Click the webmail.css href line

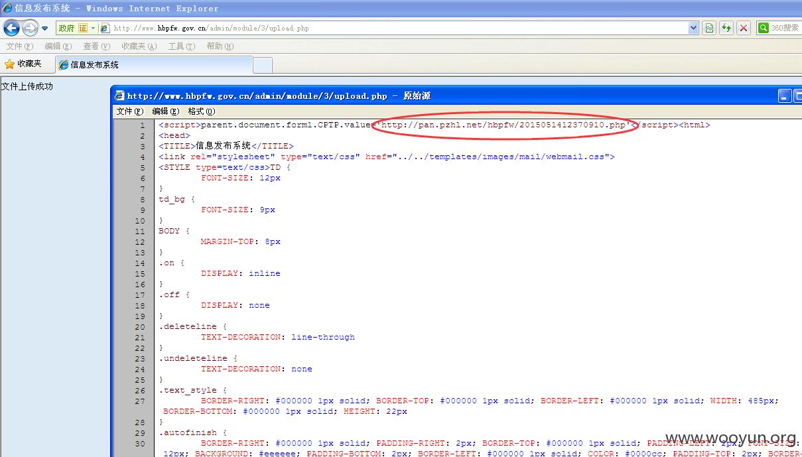387,157
